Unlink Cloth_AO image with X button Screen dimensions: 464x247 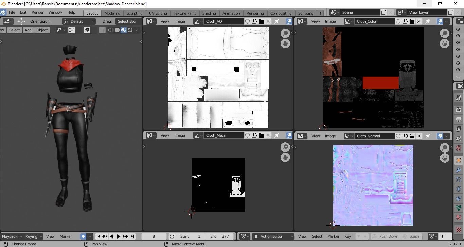(x=268, y=21)
